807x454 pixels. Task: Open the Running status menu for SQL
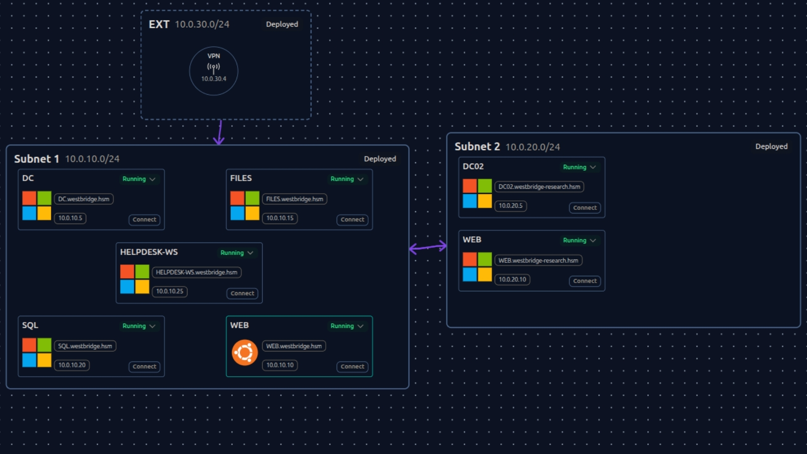pyautogui.click(x=139, y=326)
